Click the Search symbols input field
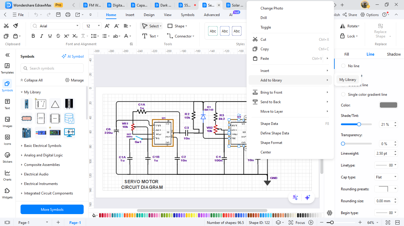 tap(52, 68)
